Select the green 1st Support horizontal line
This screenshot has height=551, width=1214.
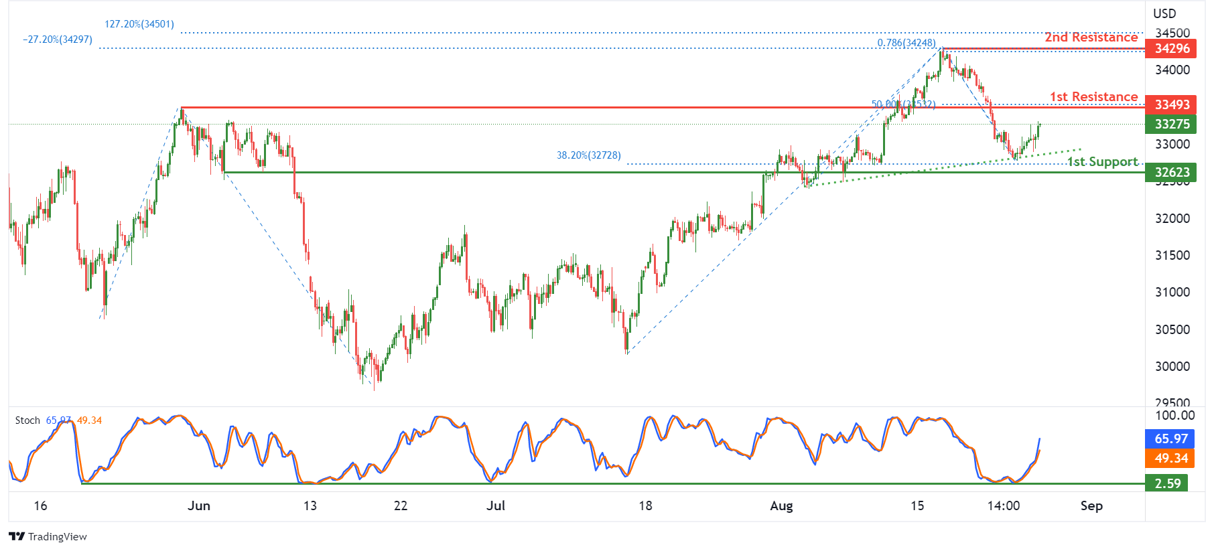click(683, 172)
